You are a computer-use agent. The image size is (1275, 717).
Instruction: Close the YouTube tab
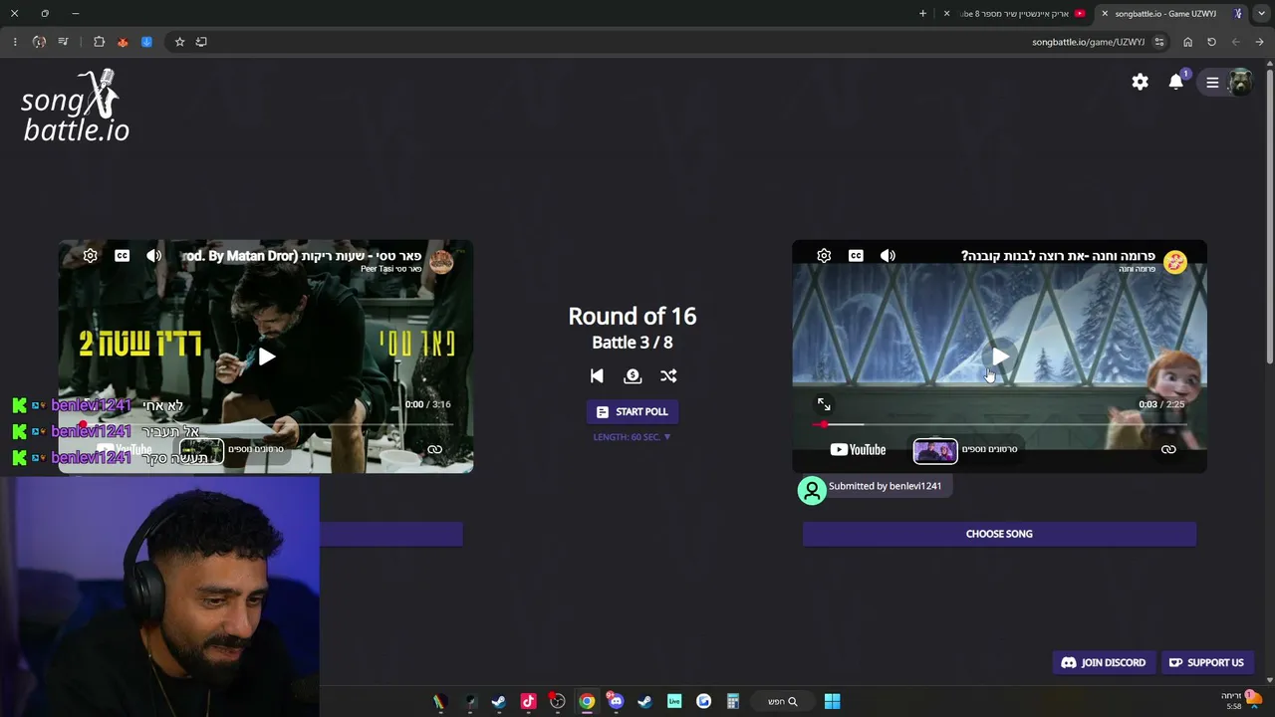[946, 14]
